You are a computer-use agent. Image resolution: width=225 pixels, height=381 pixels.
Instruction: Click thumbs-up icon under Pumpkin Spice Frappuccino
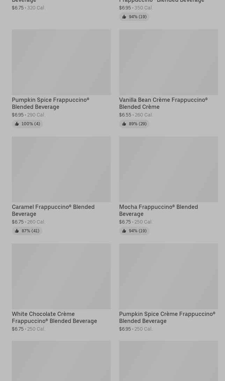pos(17,124)
